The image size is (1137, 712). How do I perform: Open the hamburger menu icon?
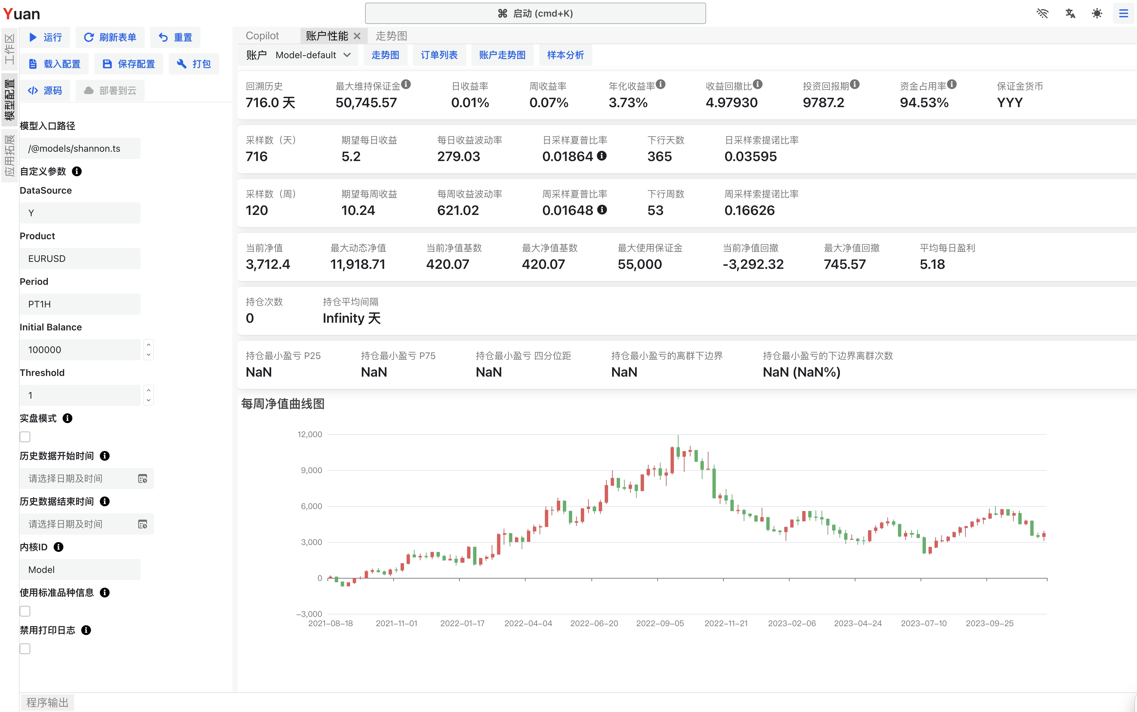pyautogui.click(x=1123, y=13)
